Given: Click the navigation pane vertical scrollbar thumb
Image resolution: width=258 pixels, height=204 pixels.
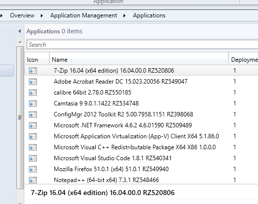Looking at the screenshot, I should 20,117.
